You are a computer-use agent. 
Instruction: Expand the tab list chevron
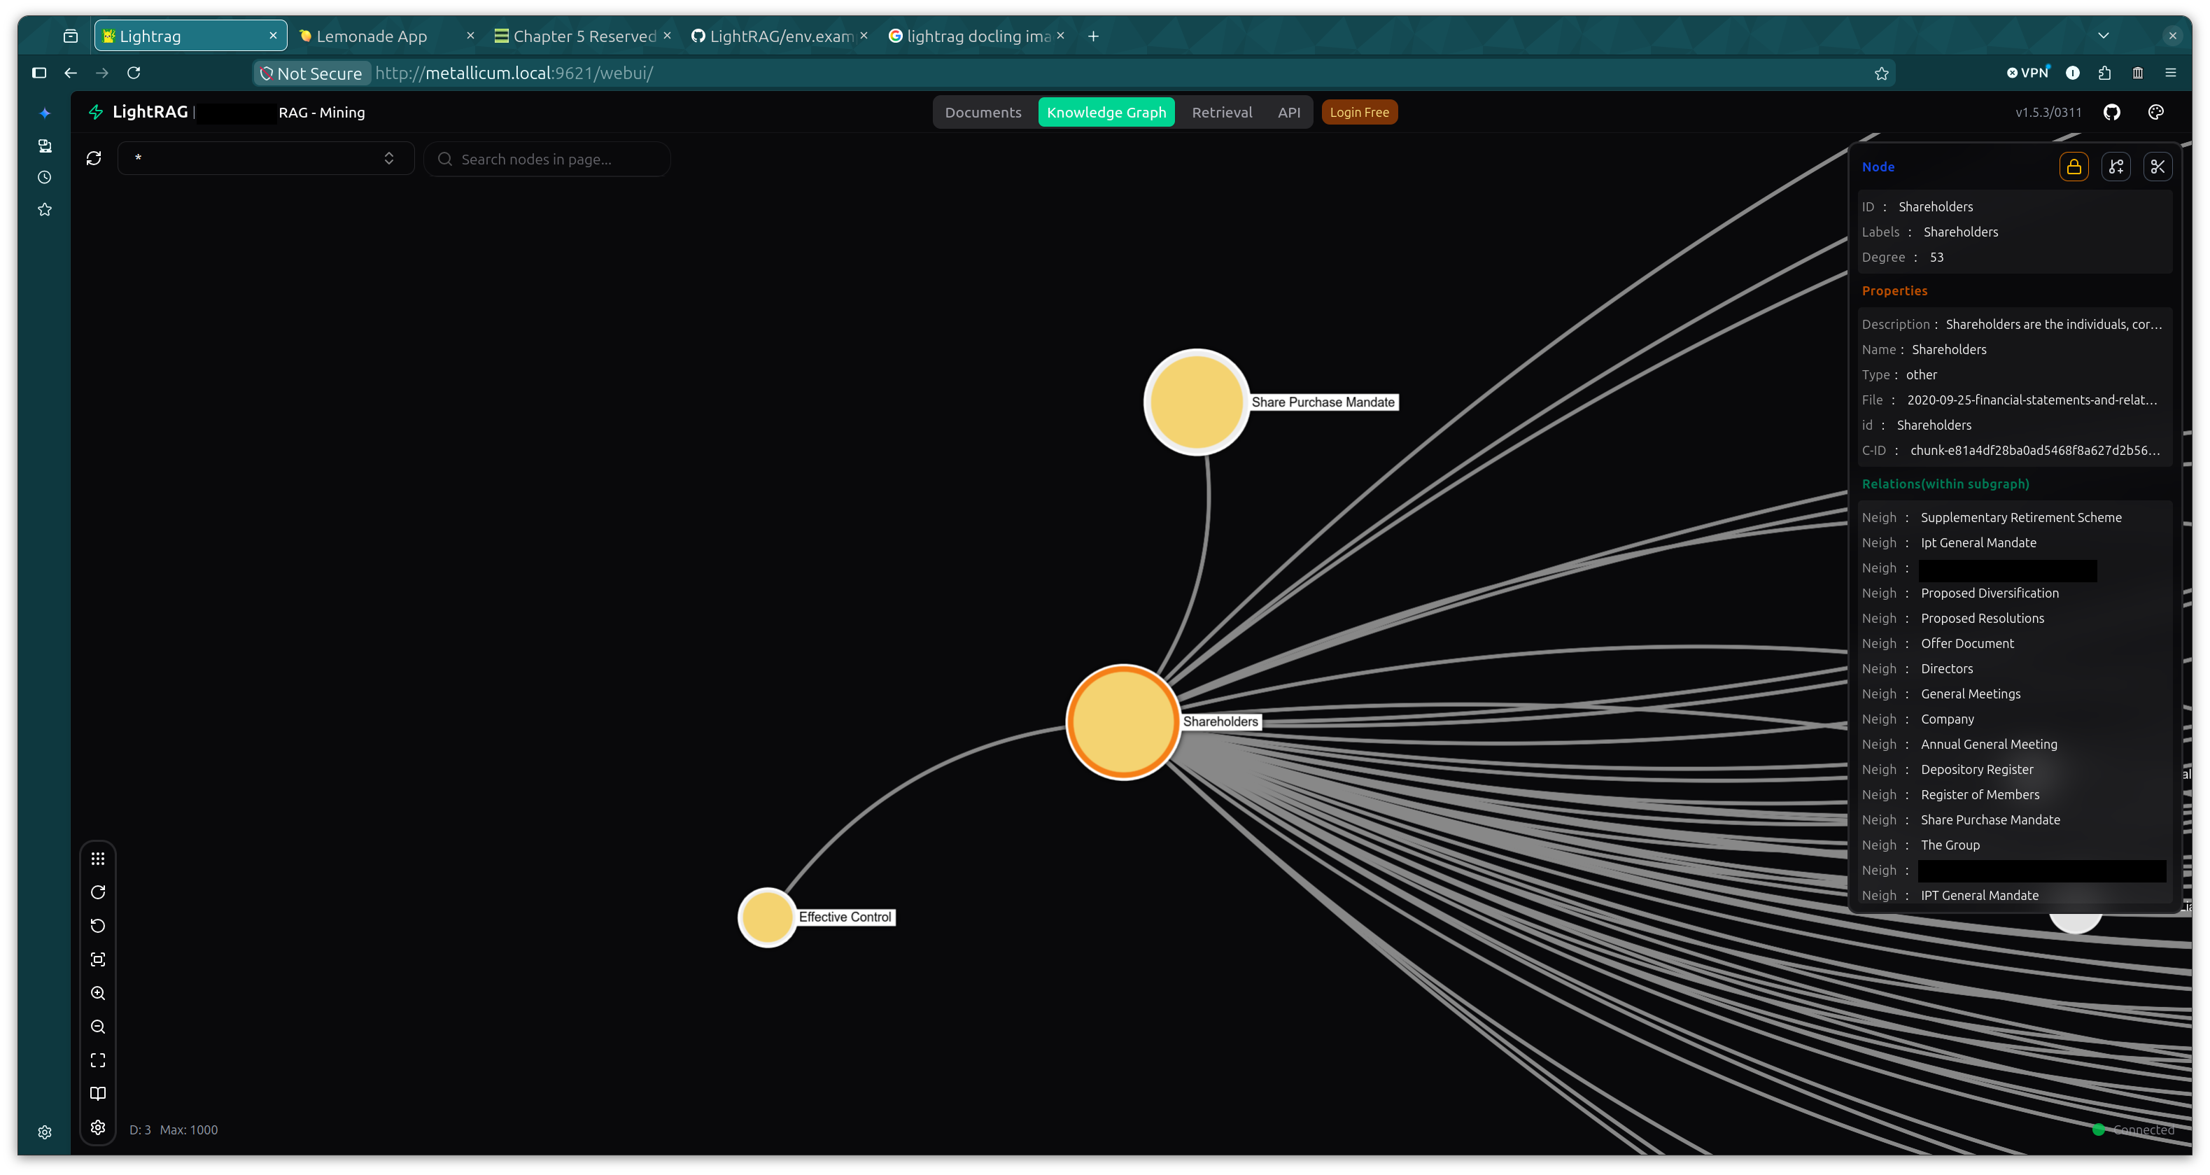2103,36
